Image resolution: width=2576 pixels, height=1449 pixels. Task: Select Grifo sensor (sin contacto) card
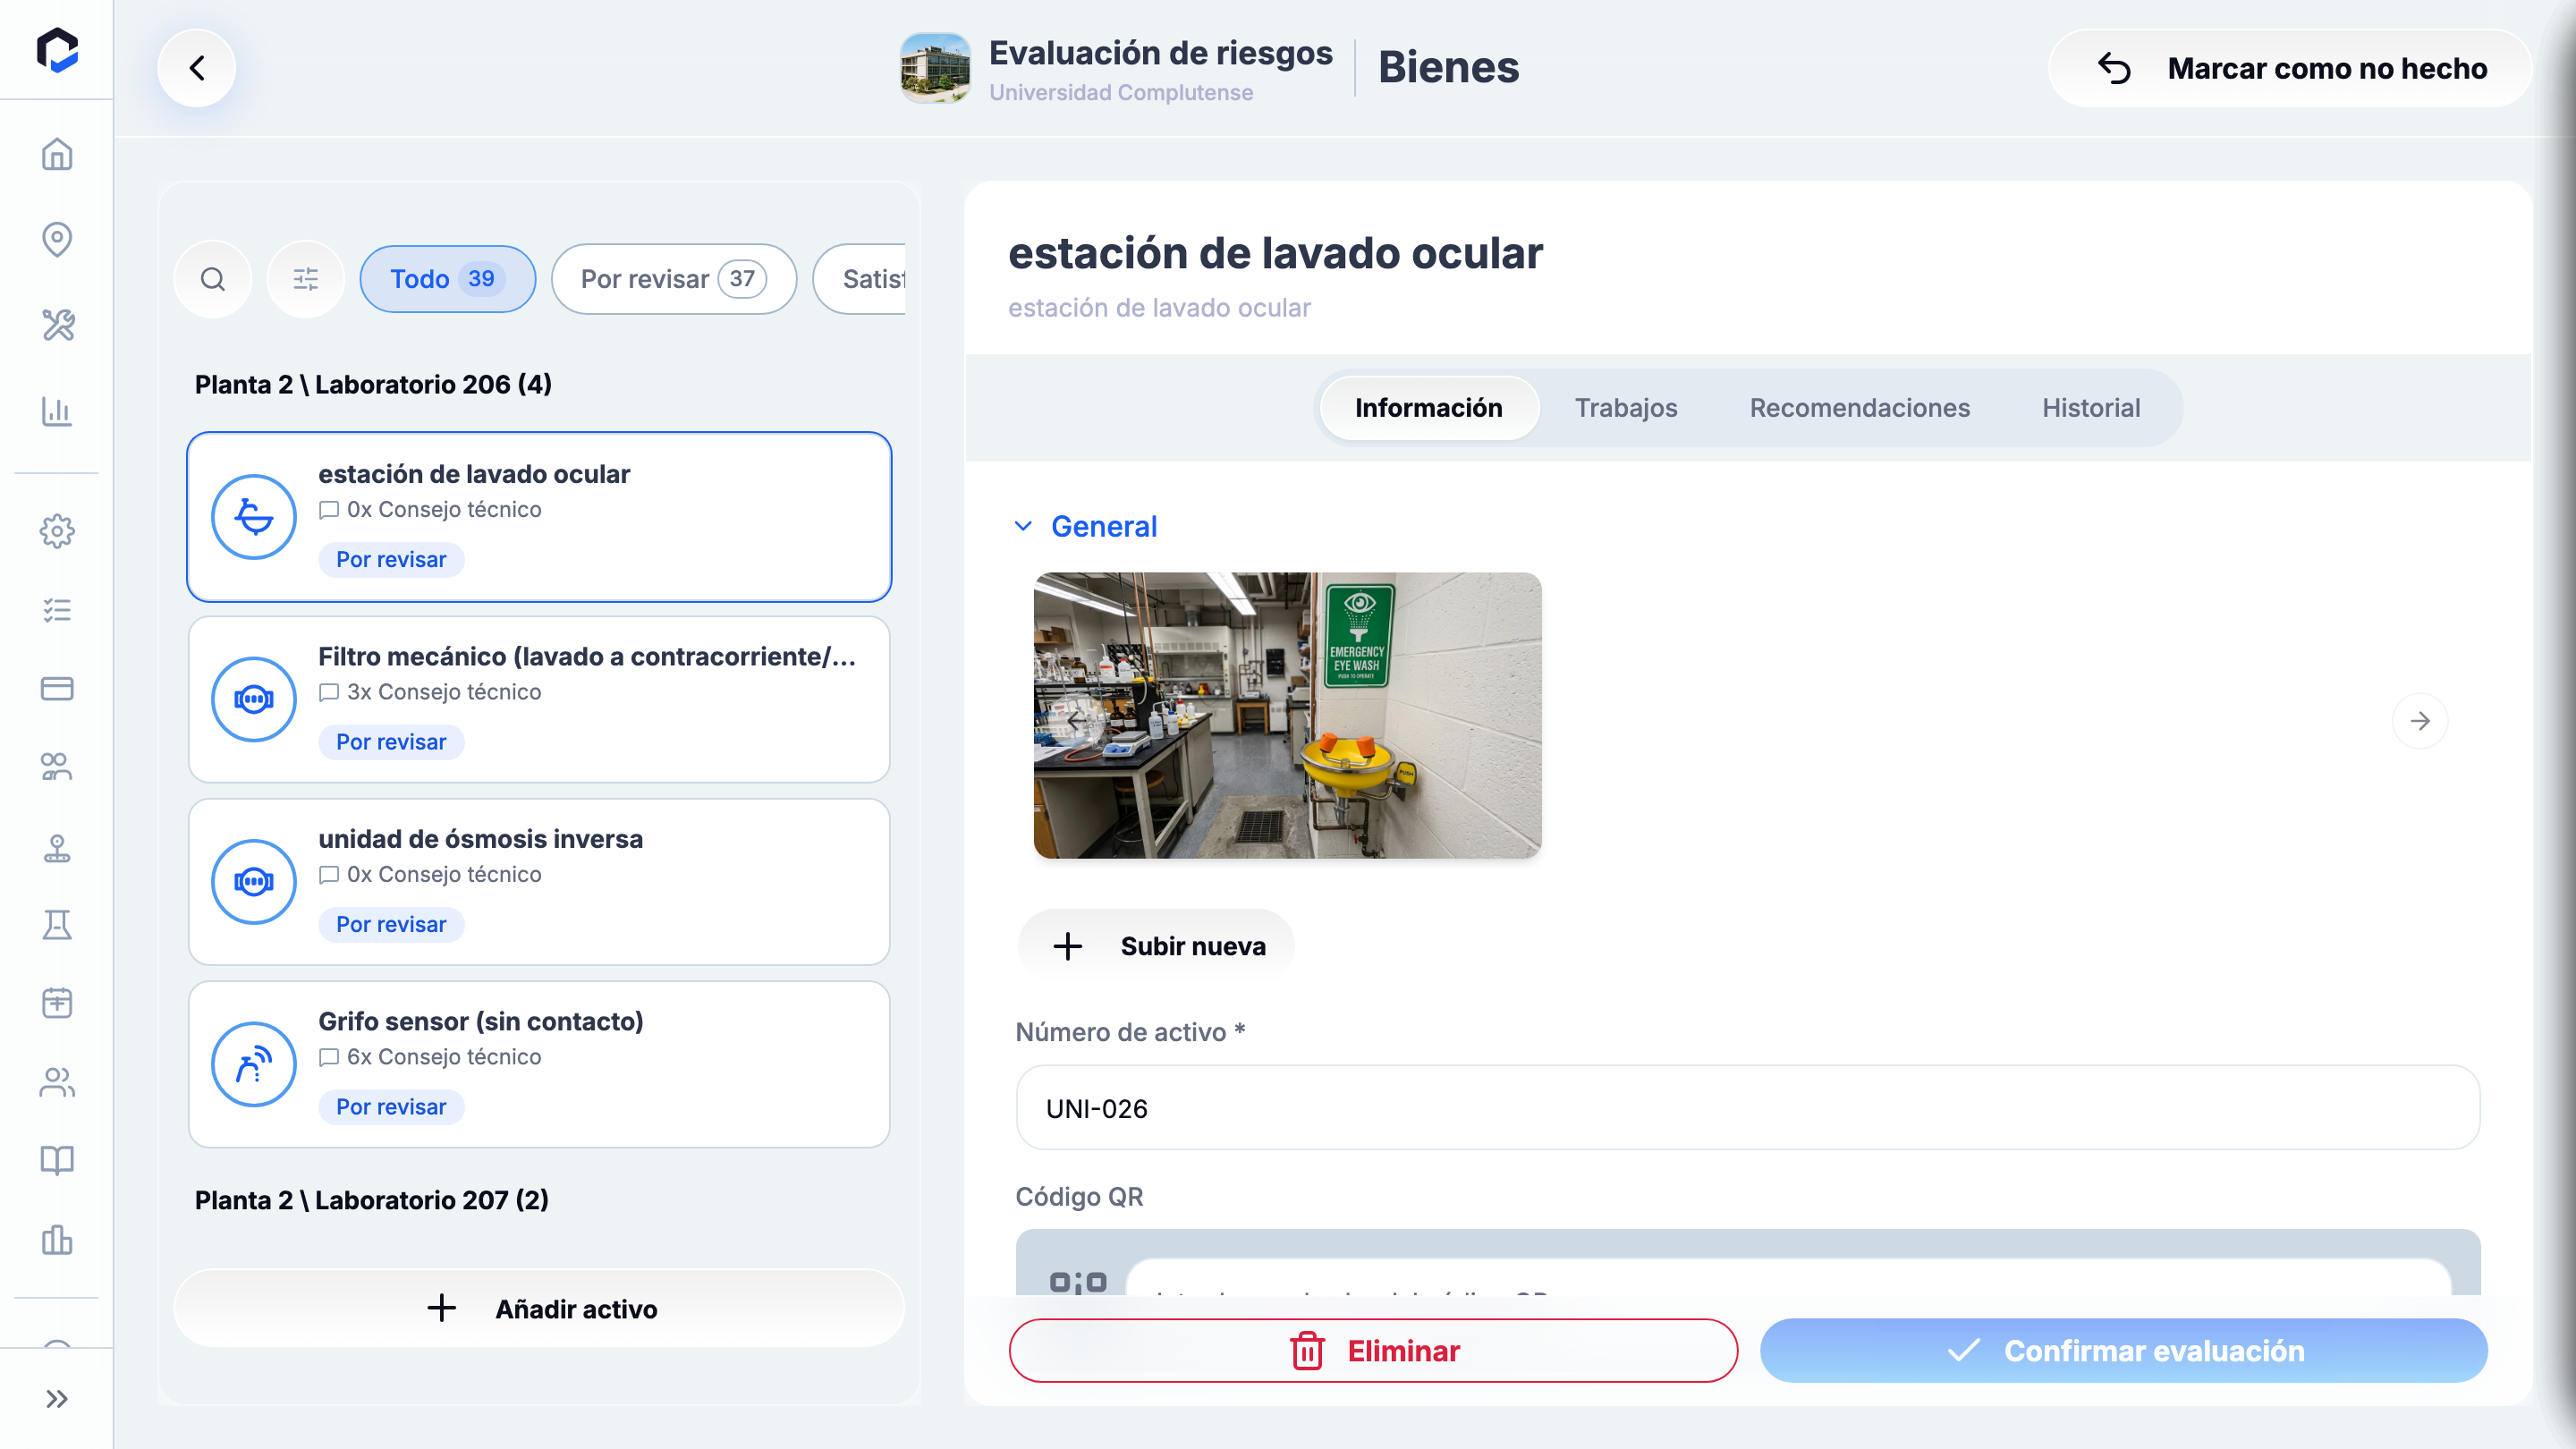click(540, 1065)
